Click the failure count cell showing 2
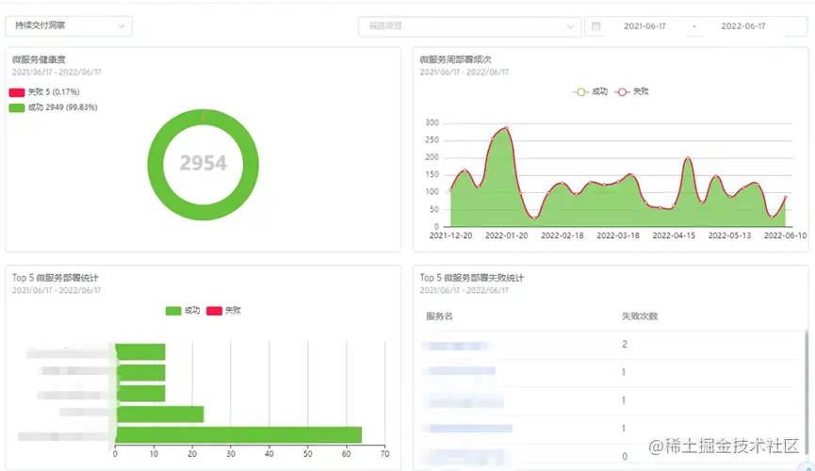This screenshot has height=471, width=815. pyautogui.click(x=625, y=344)
